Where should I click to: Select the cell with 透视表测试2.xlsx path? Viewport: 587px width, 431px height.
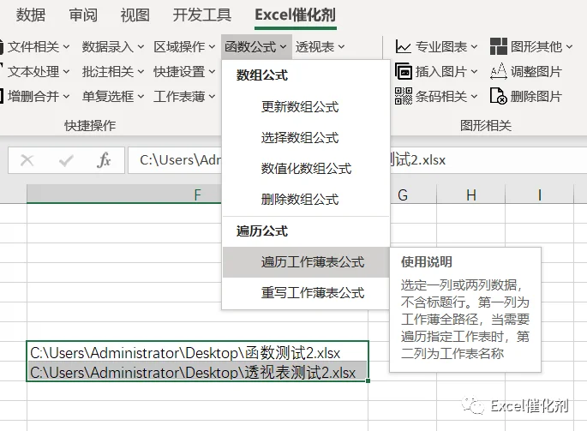(x=197, y=372)
